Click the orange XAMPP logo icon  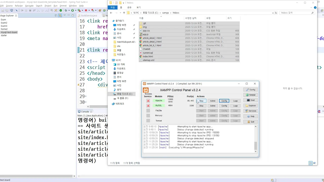click(x=146, y=90)
